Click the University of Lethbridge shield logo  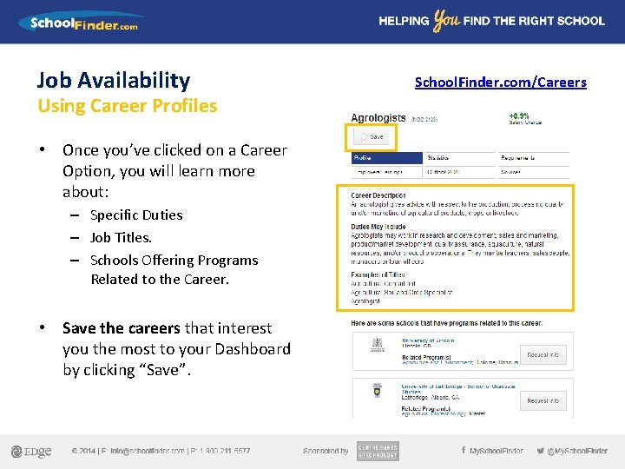tap(377, 391)
